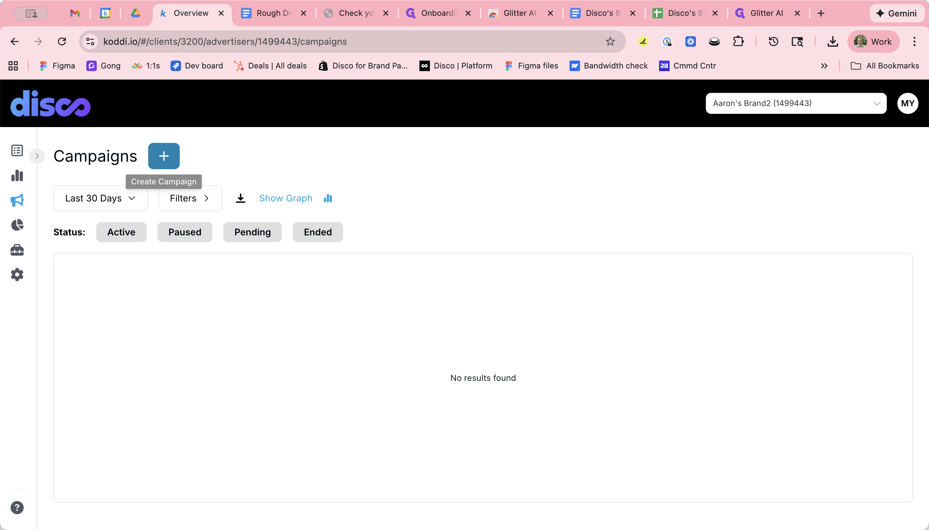Expand the Filters panel

point(190,198)
